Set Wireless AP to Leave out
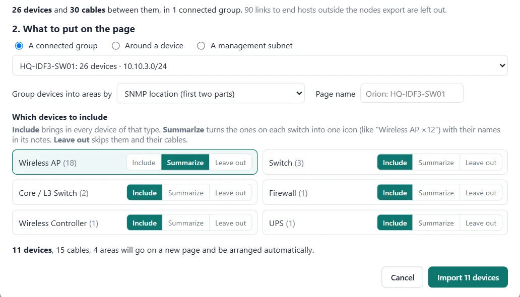Image resolution: width=520 pixels, height=297 pixels. click(230, 163)
